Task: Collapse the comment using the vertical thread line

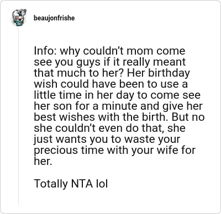Action: (18, 116)
